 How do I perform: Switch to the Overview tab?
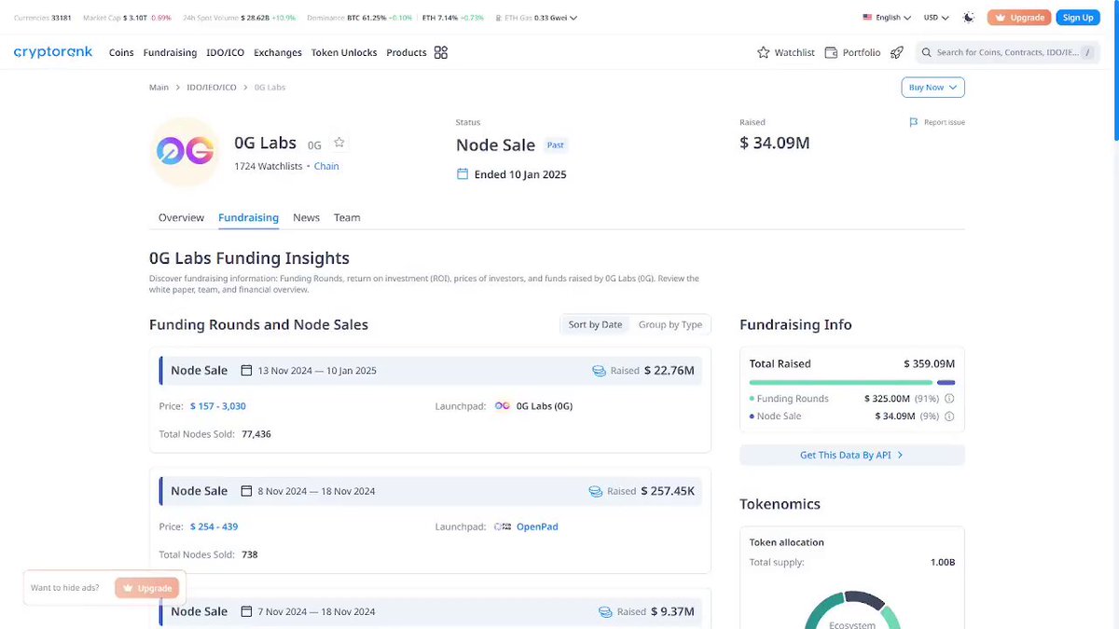181,217
